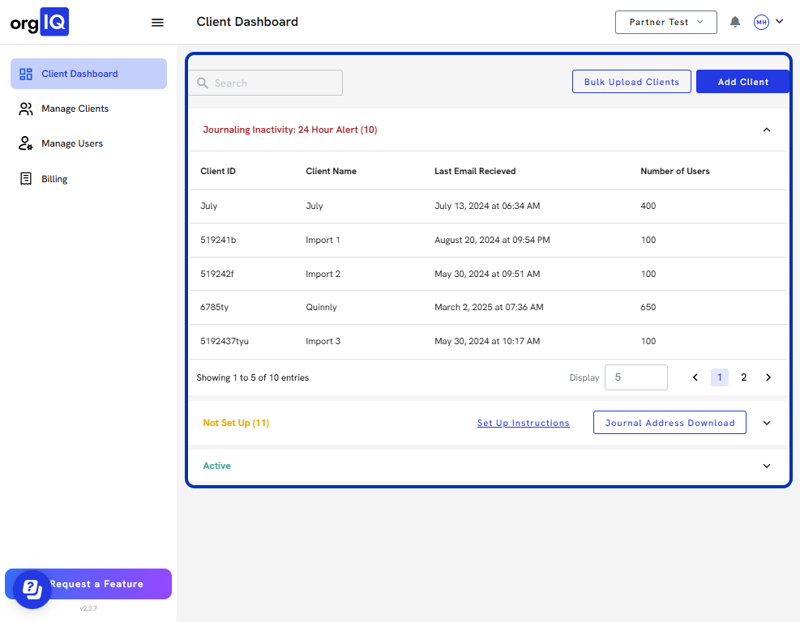The image size is (800, 622).
Task: Click the MH user avatar
Action: pos(761,23)
